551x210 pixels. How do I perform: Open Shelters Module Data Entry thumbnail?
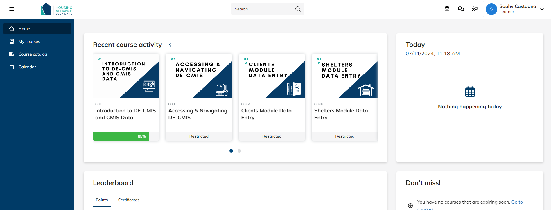(345, 76)
